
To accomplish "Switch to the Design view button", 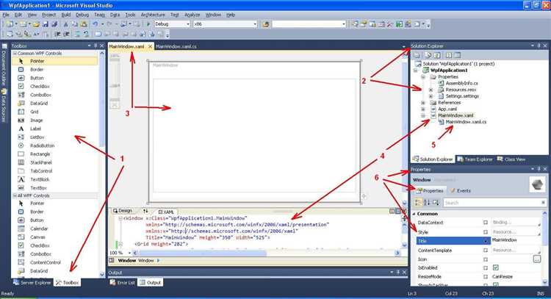I will pyautogui.click(x=123, y=211).
